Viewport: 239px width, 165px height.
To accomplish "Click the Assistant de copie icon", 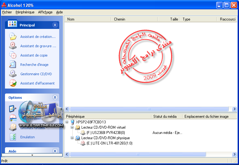I will coord(13,55).
